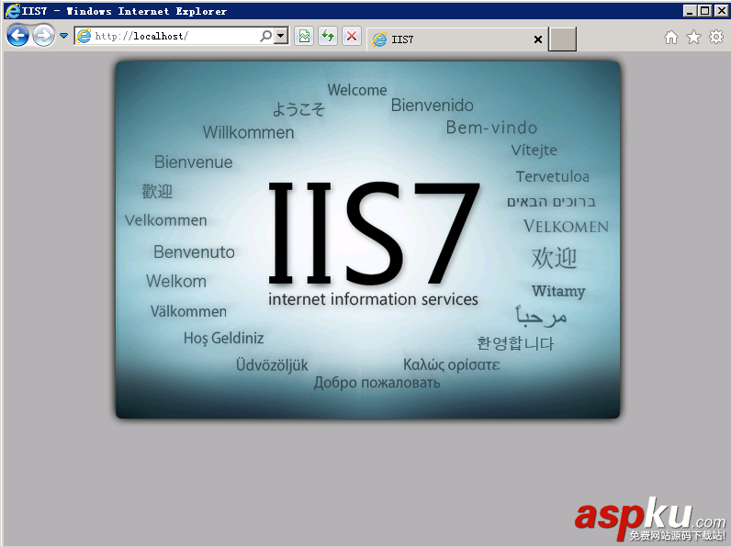The height and width of the screenshot is (547, 731).
Task: Click the 'VELKOMEN' text
Action: point(566,227)
